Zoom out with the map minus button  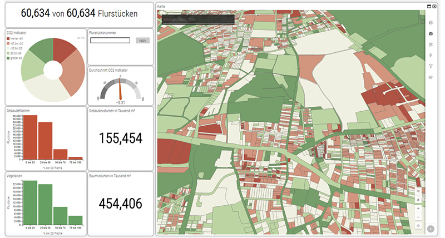pos(418,216)
